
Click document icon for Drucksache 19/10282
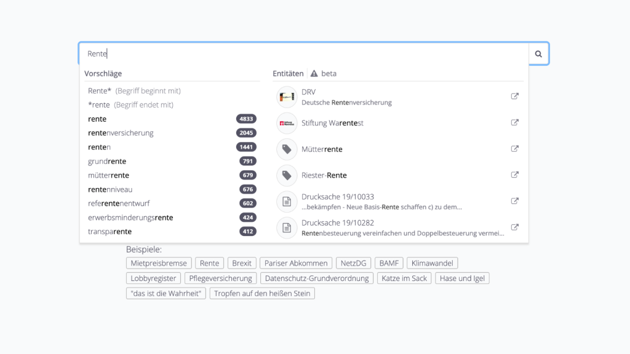pyautogui.click(x=287, y=227)
